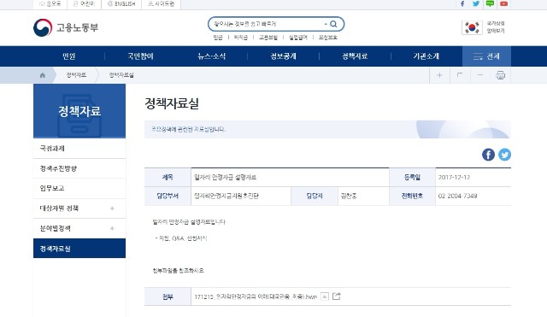The width and height of the screenshot is (547, 317).
Task: Open search box dropdown arrow
Action: [x=326, y=24]
